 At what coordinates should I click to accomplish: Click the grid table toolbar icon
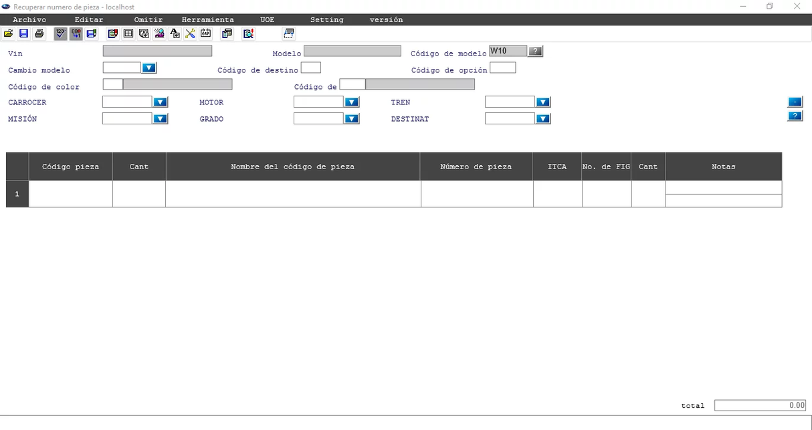128,33
